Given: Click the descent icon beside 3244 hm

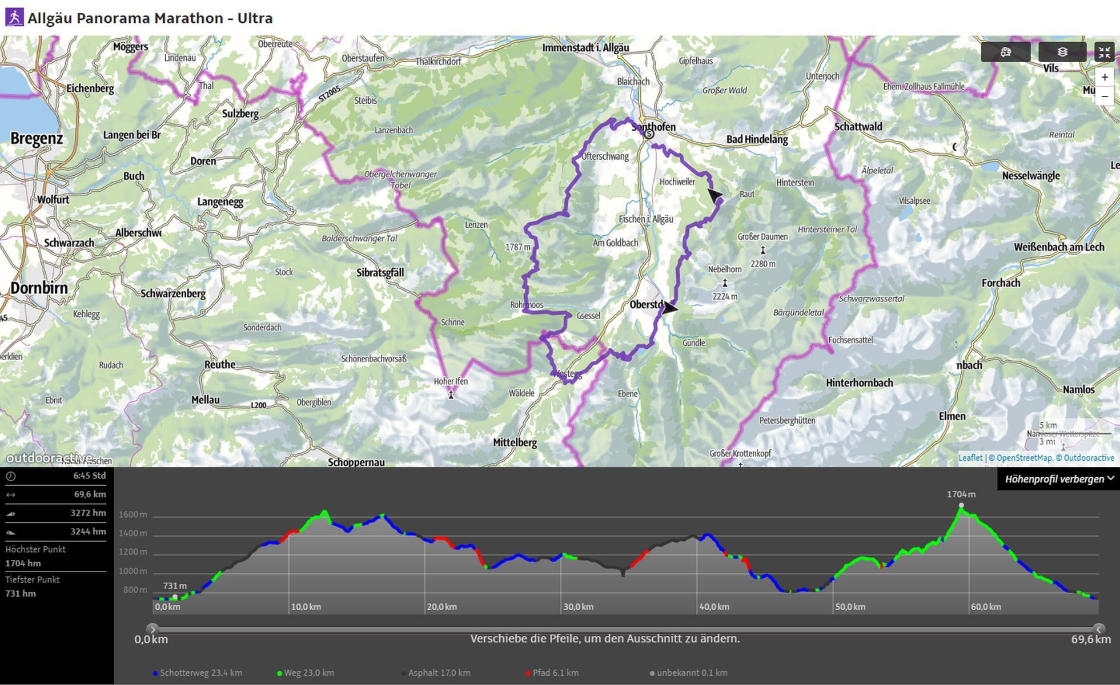Looking at the screenshot, I should click(10, 532).
